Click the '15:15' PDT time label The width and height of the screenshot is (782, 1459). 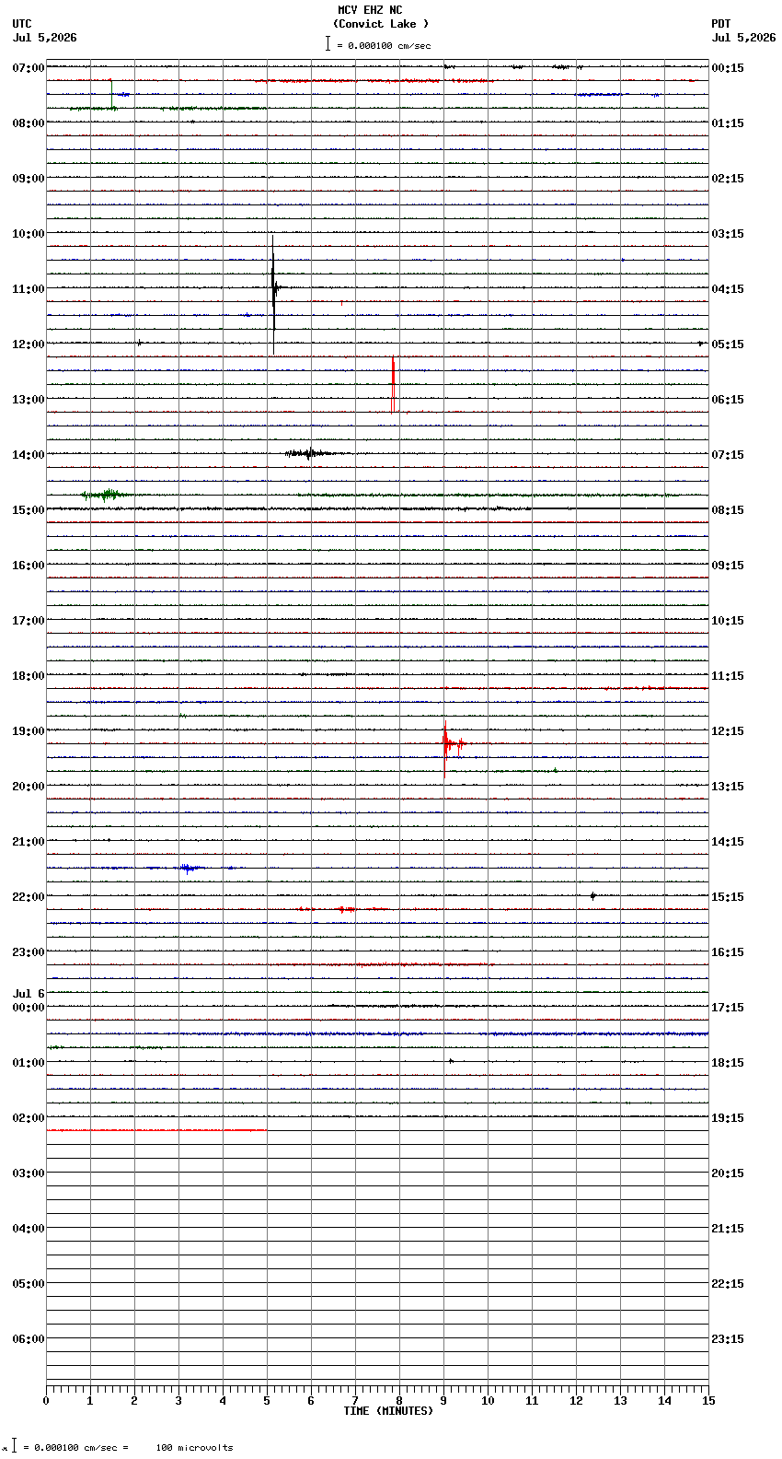point(728,897)
